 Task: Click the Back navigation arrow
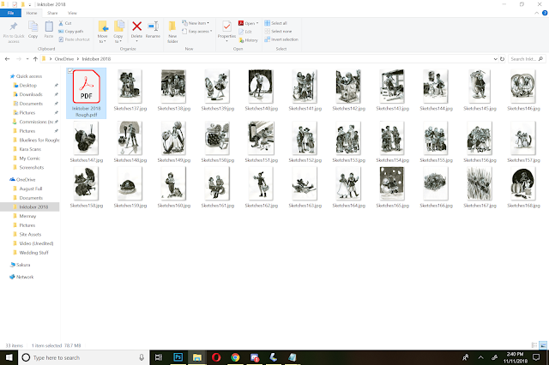coord(8,59)
